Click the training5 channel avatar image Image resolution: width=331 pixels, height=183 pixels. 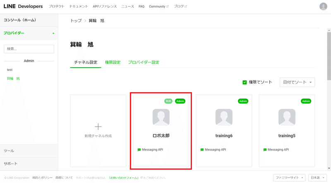coord(287,117)
